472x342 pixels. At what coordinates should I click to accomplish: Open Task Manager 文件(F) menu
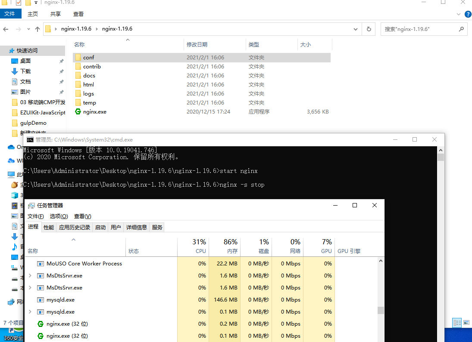(35, 216)
